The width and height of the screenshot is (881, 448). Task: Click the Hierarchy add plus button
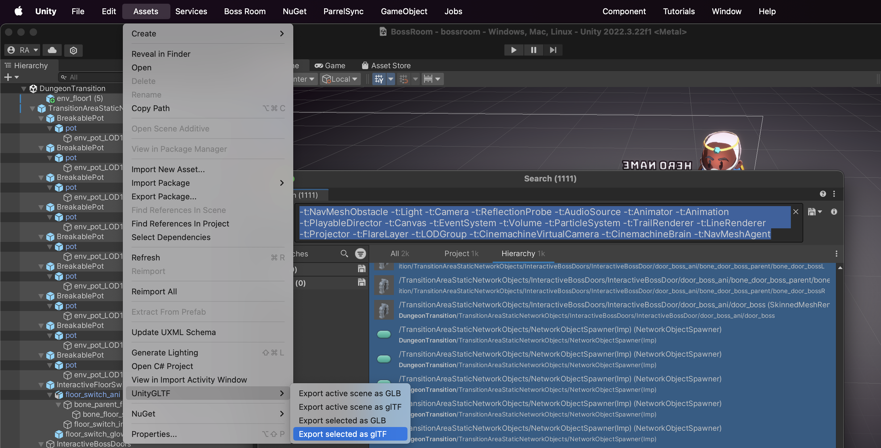point(8,77)
